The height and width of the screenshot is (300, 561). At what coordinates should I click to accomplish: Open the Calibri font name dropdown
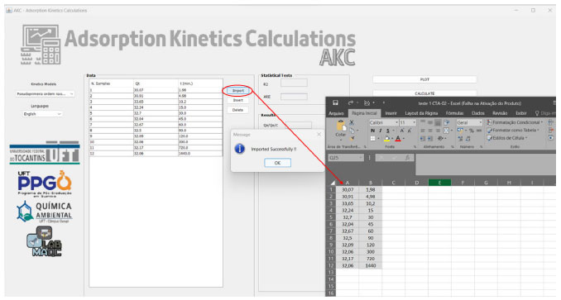click(x=384, y=122)
